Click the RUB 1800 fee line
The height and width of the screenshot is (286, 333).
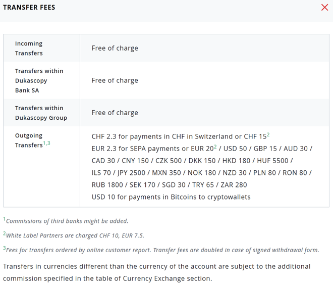[x=169, y=185]
